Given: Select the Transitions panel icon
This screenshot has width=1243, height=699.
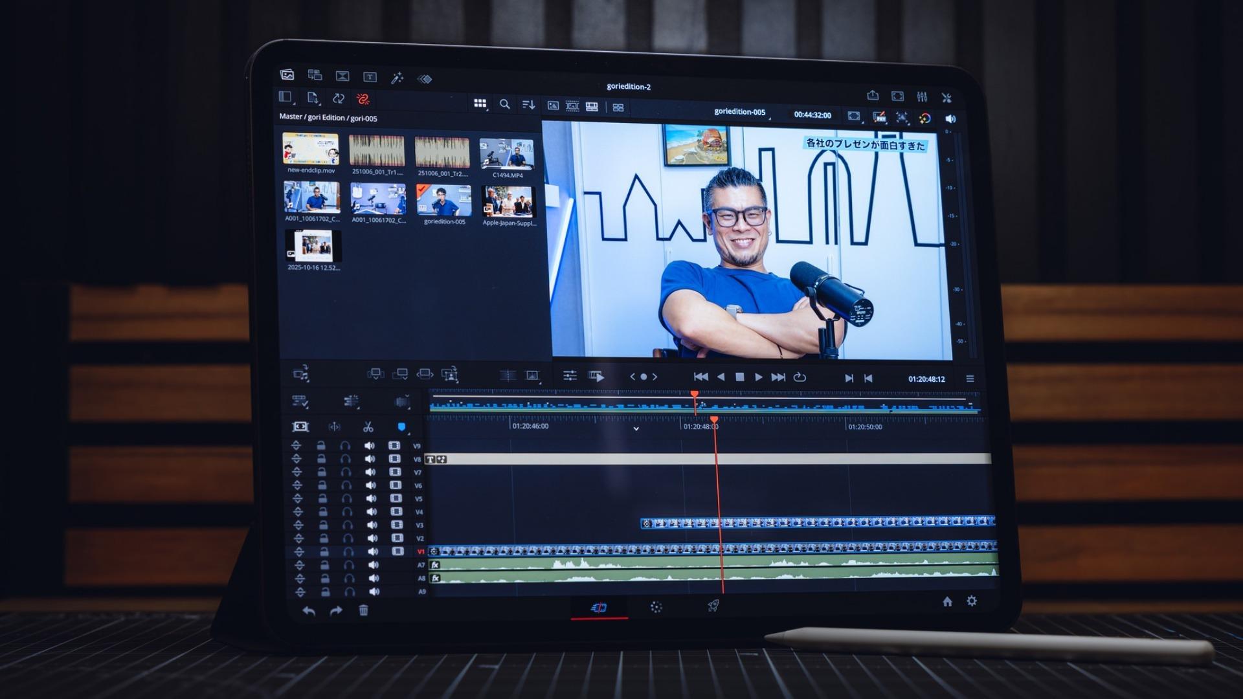Looking at the screenshot, I should pos(342,76).
